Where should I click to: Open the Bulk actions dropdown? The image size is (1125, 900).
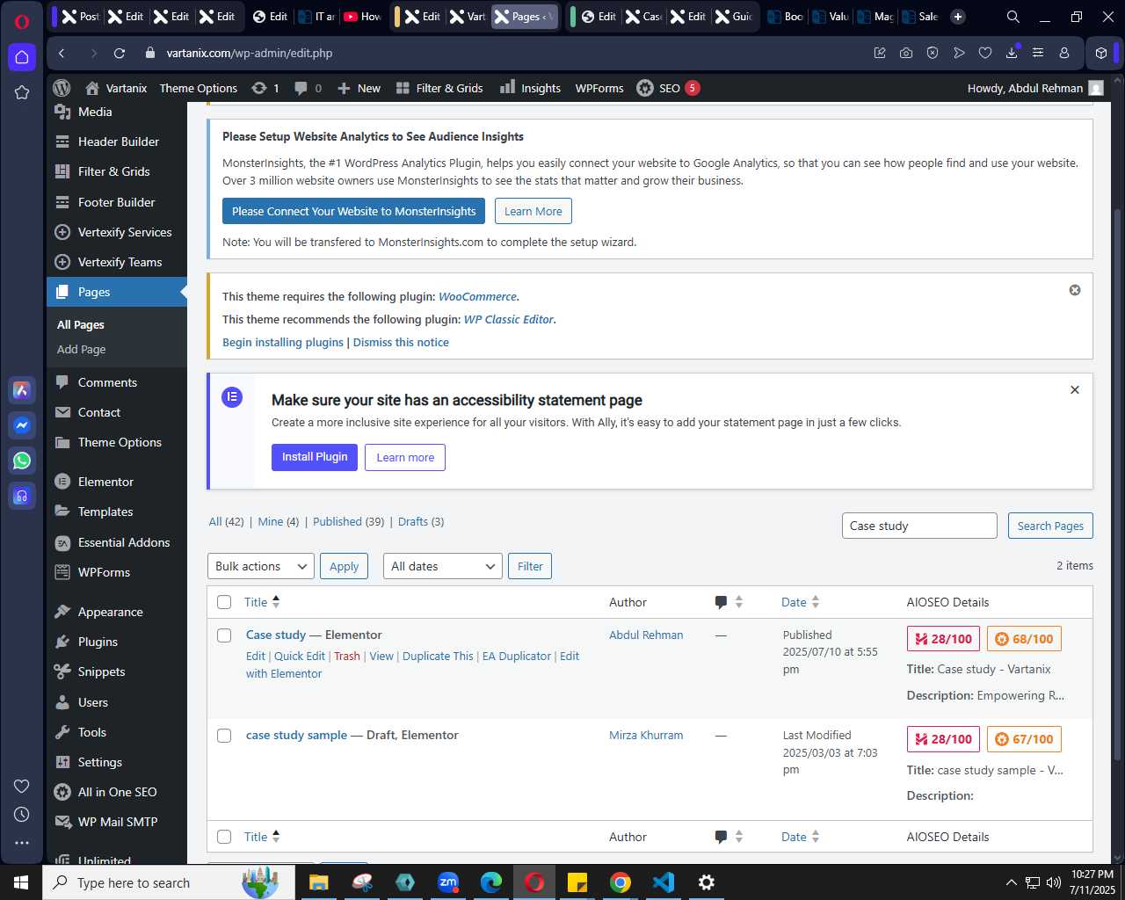tap(260, 566)
